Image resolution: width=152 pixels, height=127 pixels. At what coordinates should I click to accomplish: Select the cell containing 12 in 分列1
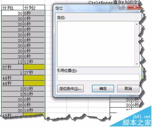[12, 62]
